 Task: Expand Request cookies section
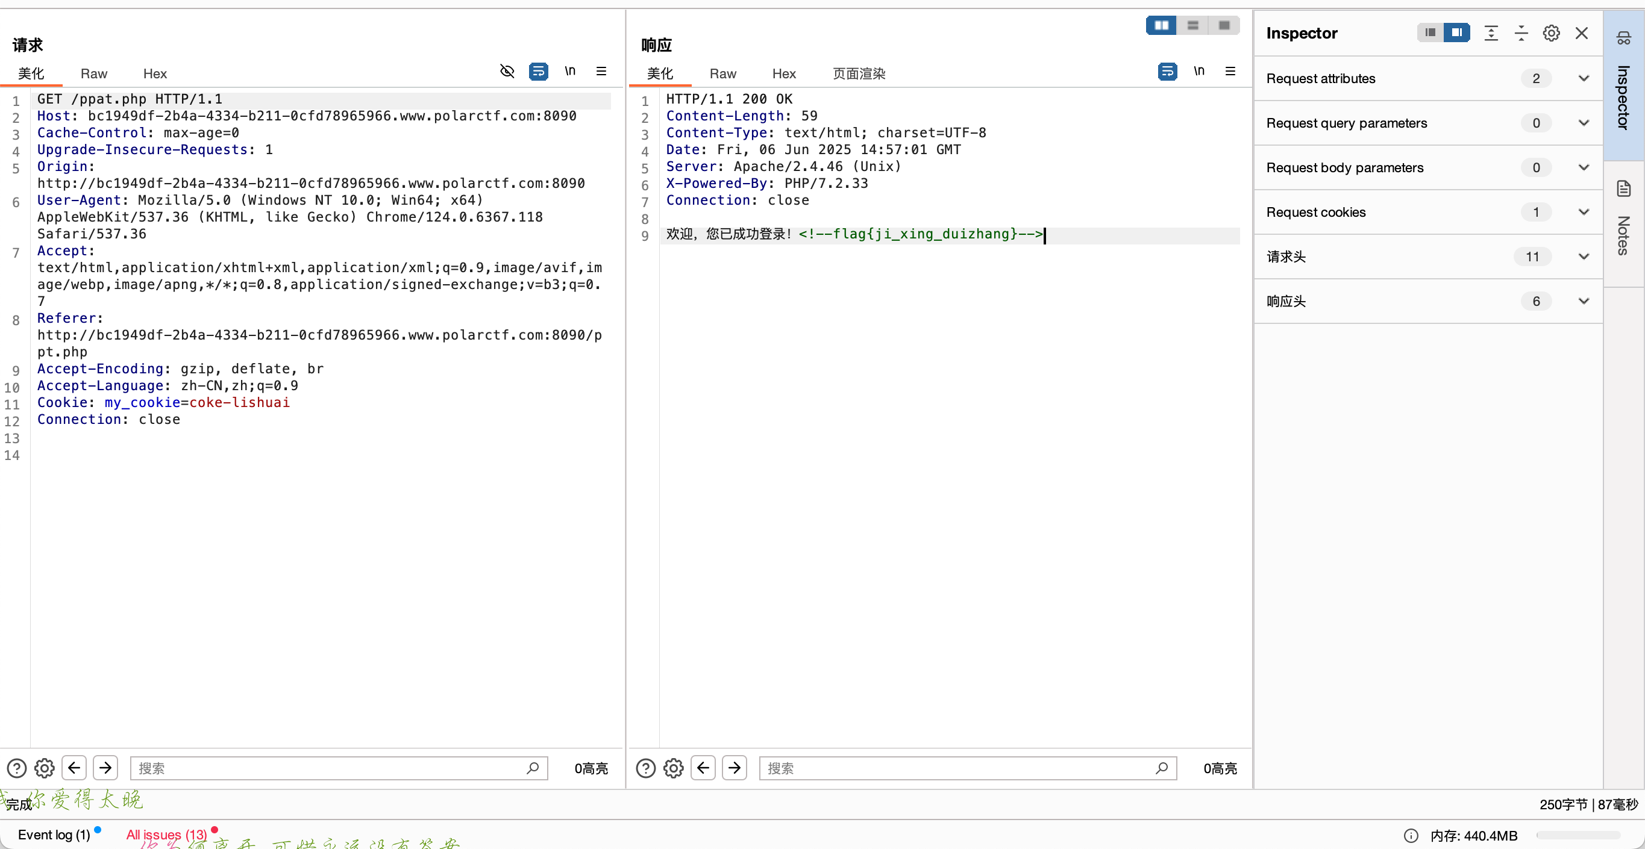click(1583, 212)
